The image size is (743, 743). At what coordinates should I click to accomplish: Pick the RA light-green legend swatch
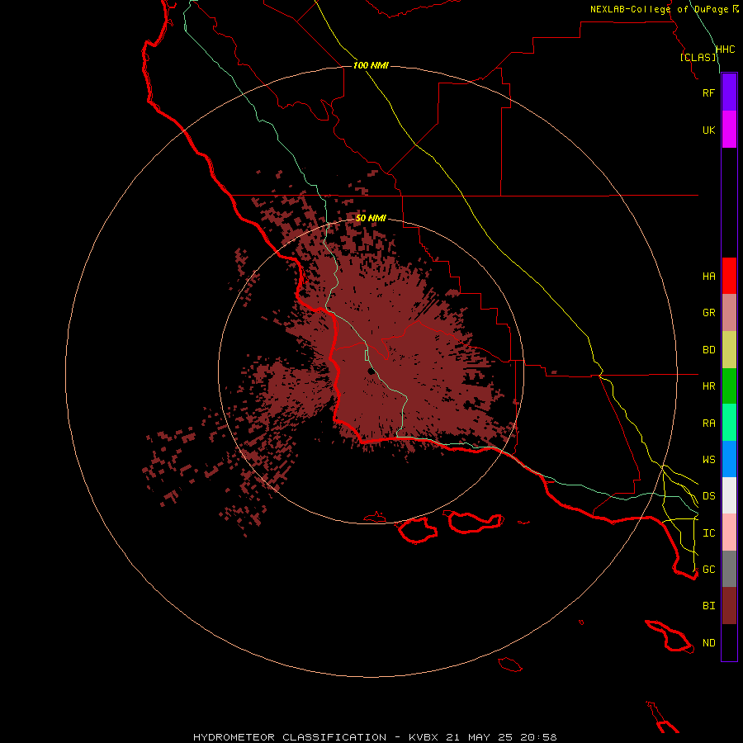click(729, 423)
